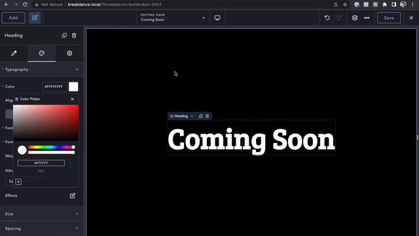The height and width of the screenshot is (236, 419).
Task: Go forward in the browser
Action: coord(16,5)
